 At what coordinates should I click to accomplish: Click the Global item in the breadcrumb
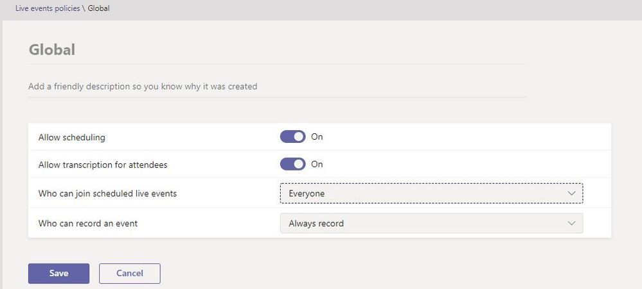point(98,9)
